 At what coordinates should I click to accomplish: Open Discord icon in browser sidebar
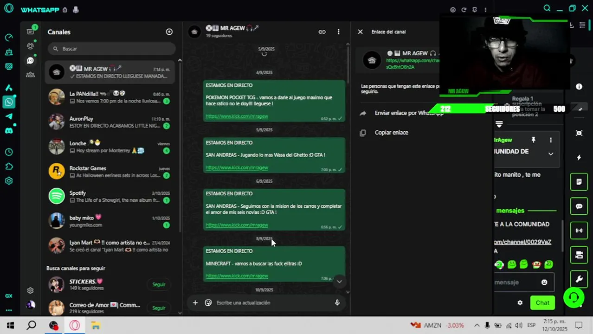(x=9, y=131)
